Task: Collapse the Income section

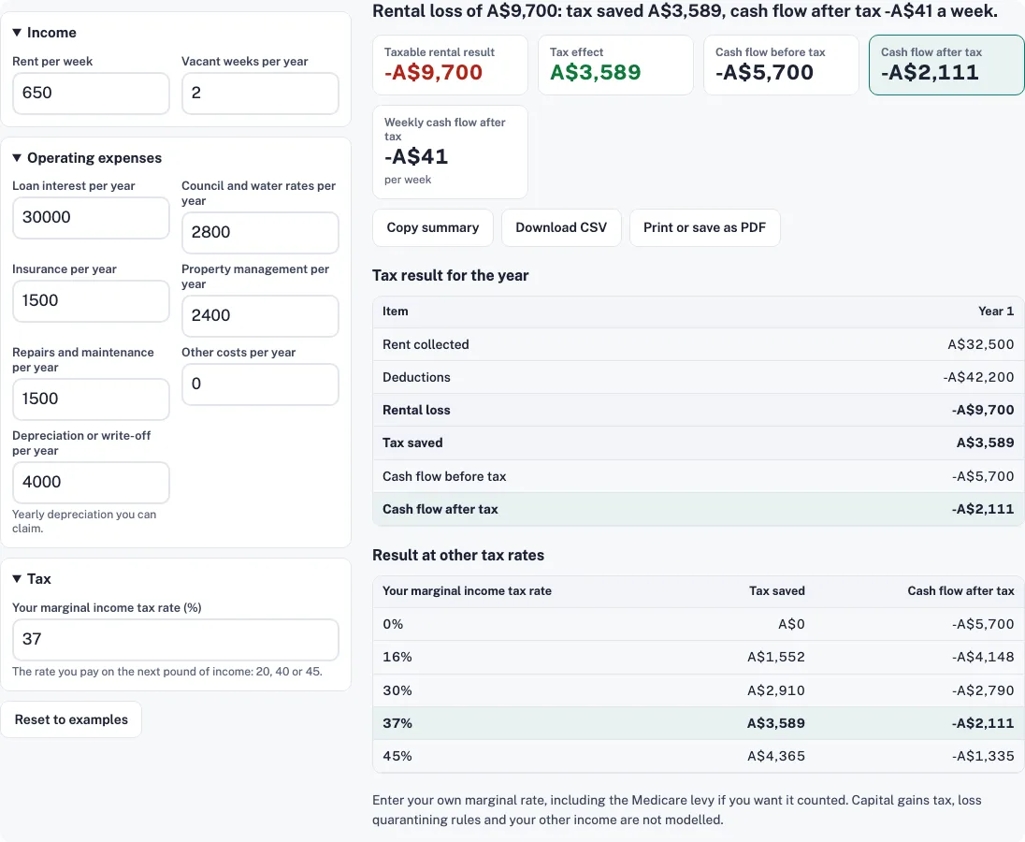Action: [x=45, y=33]
